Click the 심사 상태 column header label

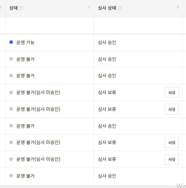(x=107, y=8)
